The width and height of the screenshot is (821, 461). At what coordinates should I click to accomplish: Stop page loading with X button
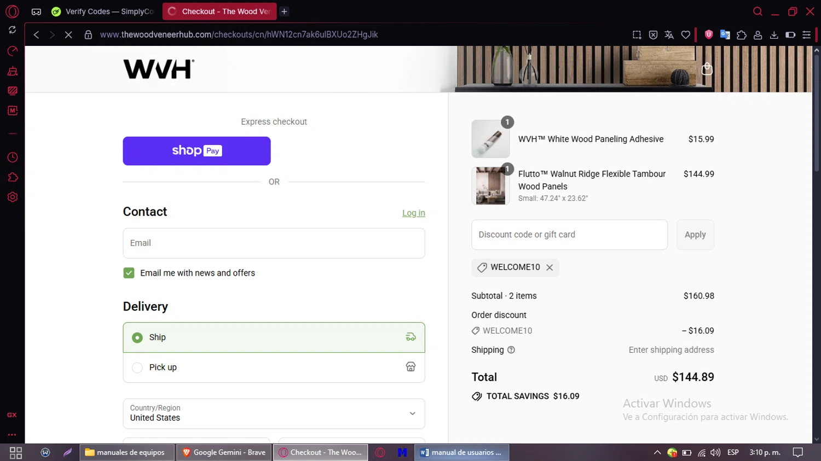click(68, 34)
